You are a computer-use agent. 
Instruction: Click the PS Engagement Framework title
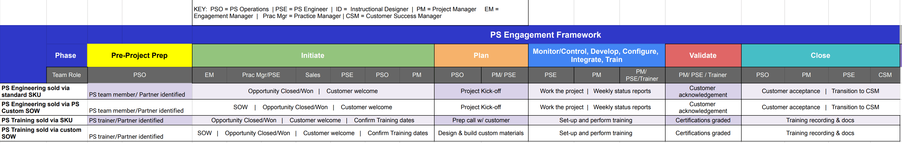(x=545, y=35)
